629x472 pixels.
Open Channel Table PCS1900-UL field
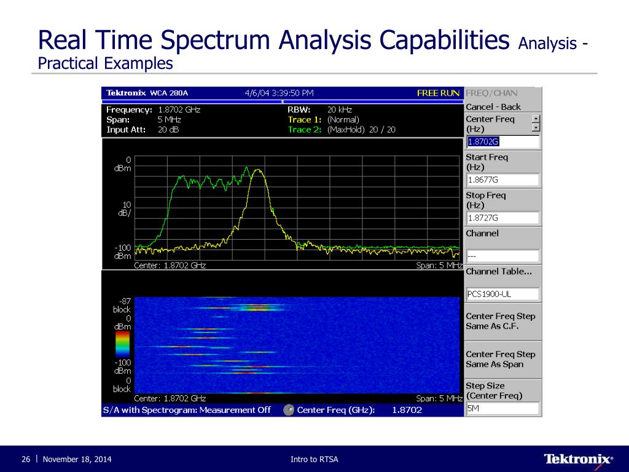click(x=503, y=294)
